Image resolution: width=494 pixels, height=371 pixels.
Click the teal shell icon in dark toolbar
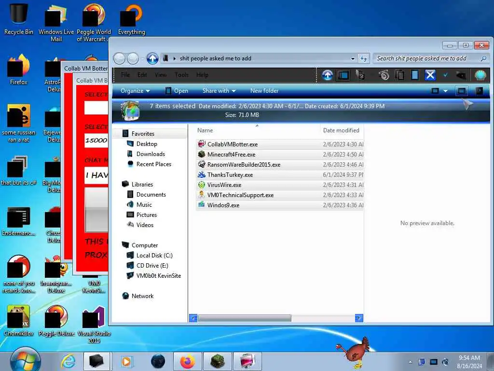tap(480, 75)
